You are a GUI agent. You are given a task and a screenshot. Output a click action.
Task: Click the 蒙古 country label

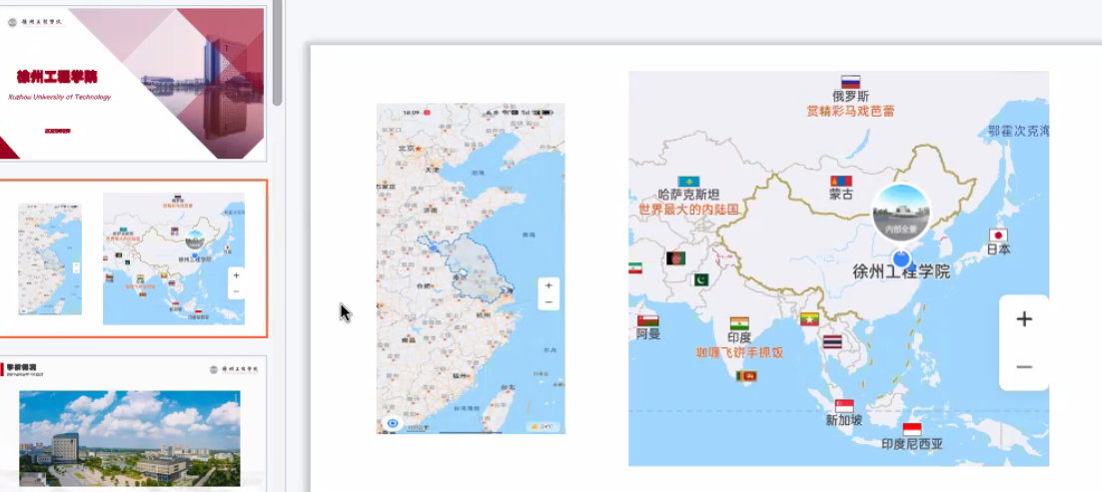pos(841,195)
